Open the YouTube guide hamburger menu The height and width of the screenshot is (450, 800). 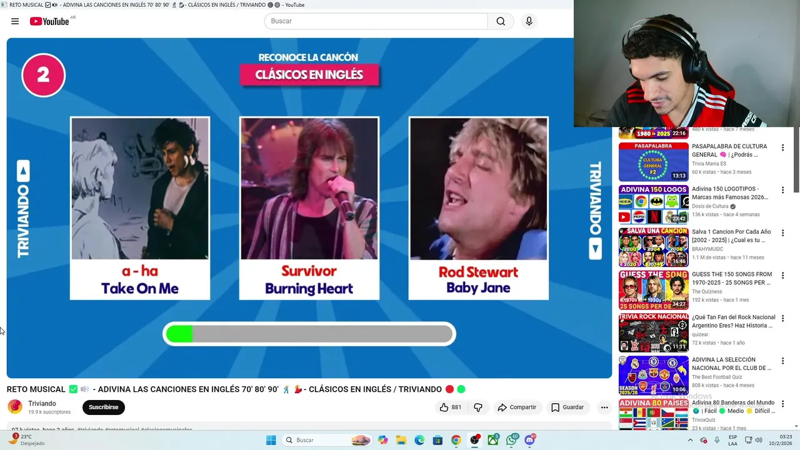(x=15, y=21)
